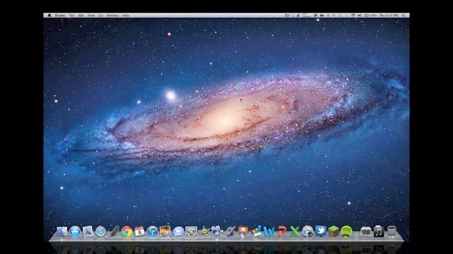Click the Thu 6:47 PM clock
This screenshot has width=453, height=254.
pos(389,16)
